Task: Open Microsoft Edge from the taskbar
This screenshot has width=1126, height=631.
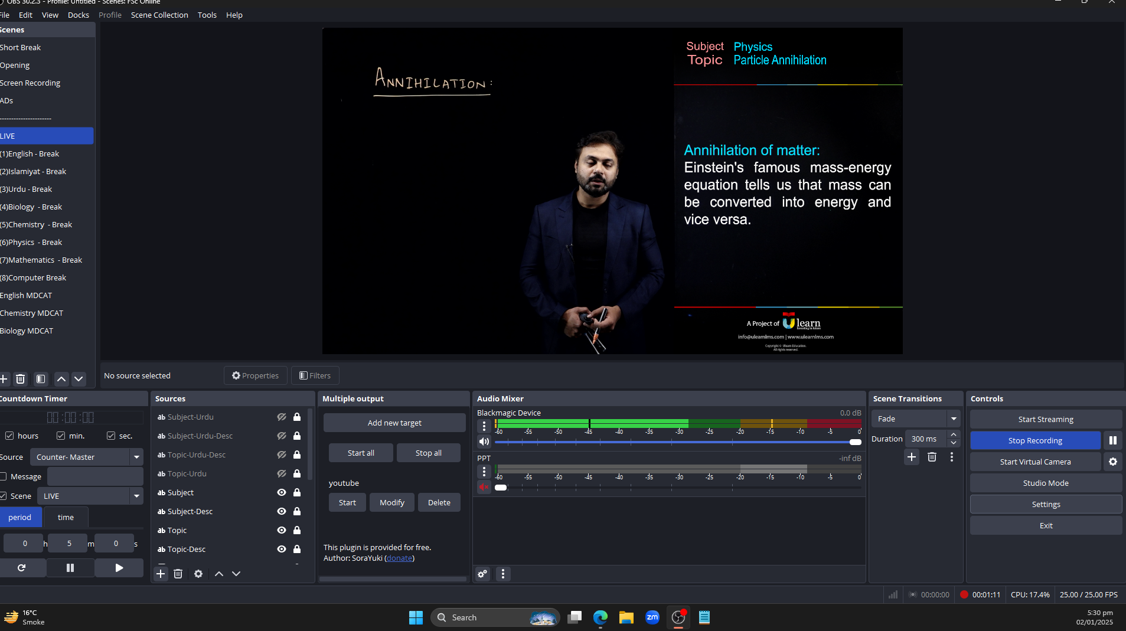Action: tap(600, 617)
